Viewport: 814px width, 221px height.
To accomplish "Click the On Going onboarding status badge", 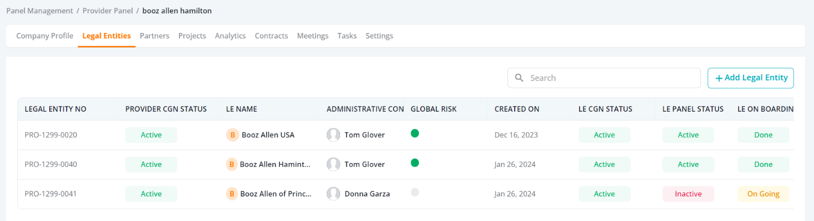I will 763,194.
